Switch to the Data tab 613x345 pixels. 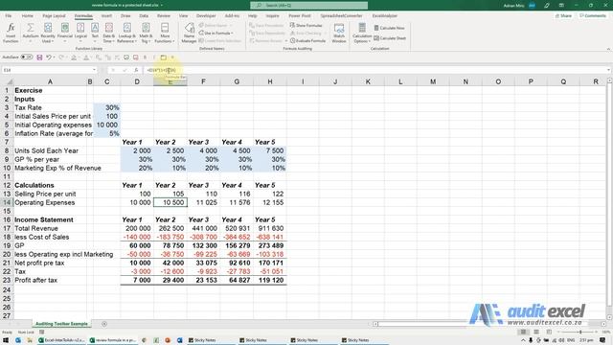coord(144,16)
